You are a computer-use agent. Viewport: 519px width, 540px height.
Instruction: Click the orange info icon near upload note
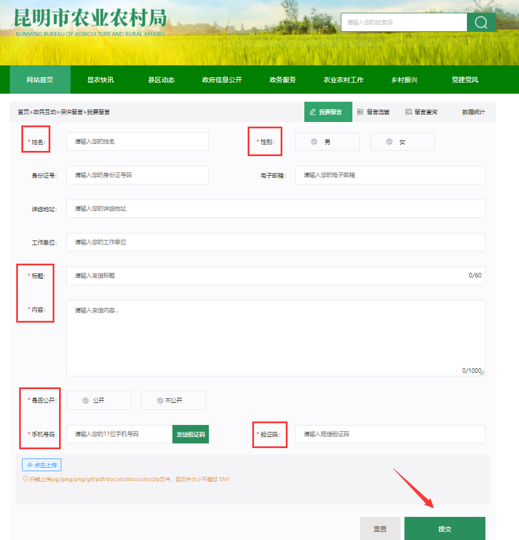tap(25, 479)
